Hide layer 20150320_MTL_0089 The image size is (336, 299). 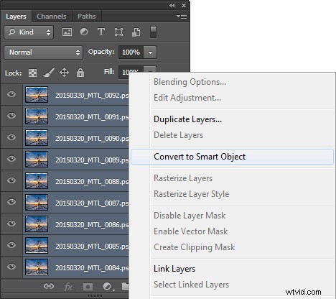pos(11,159)
